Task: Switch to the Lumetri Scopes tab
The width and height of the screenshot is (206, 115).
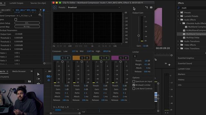Action: click(x=16, y=3)
